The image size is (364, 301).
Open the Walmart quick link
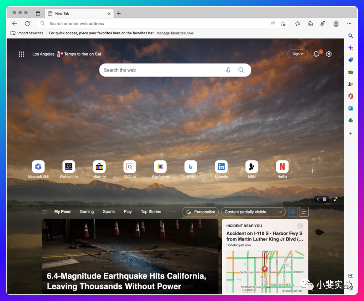coord(69,169)
